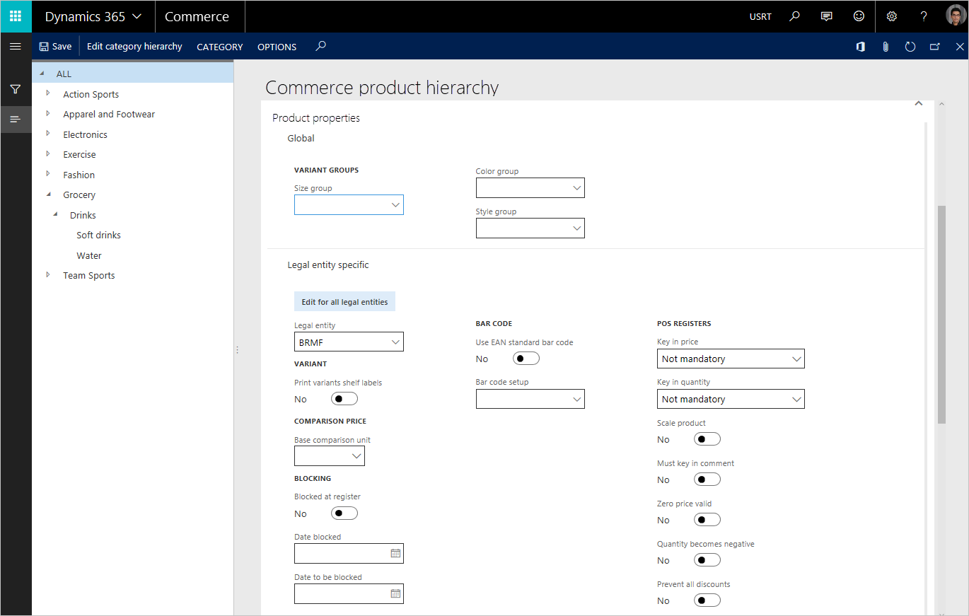Send feedback via the smiley face icon
Viewport: 969px width, 616px height.
point(858,16)
